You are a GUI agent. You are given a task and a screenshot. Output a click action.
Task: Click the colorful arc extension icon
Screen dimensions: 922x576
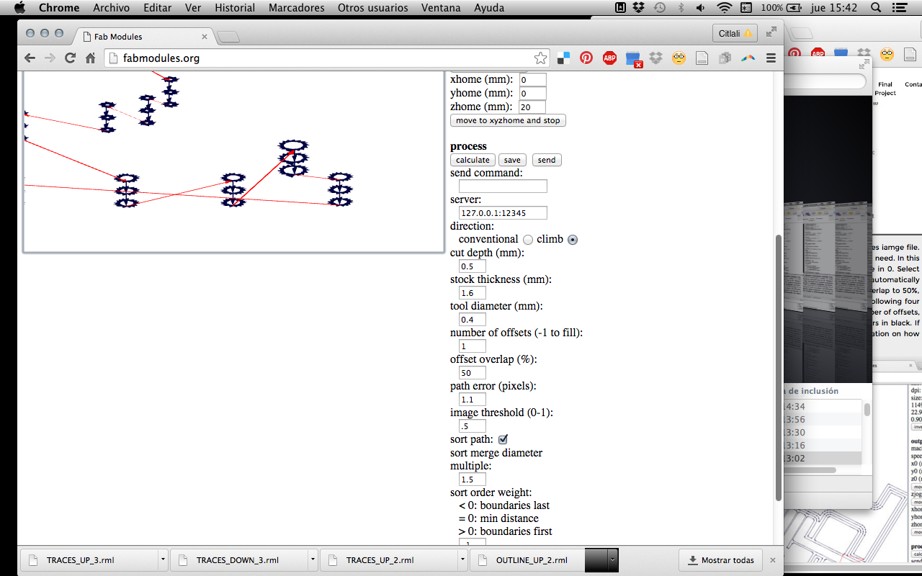[748, 58]
